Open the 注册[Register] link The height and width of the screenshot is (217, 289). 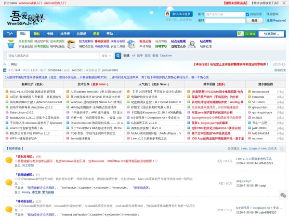point(276,20)
